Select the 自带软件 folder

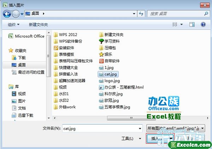(109, 61)
